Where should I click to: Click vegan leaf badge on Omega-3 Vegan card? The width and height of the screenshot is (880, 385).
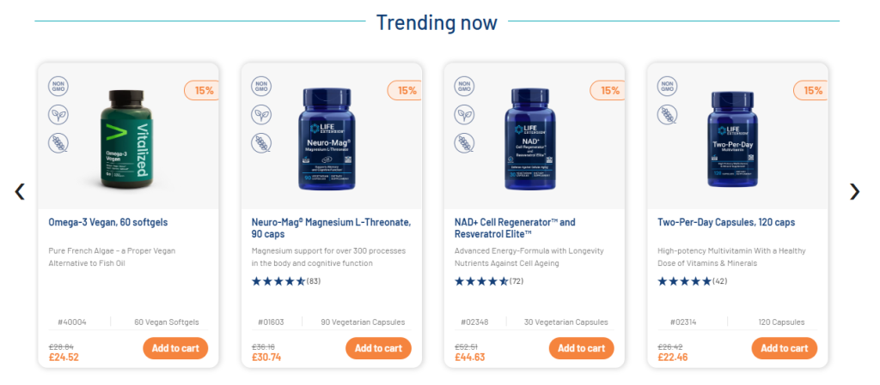58,115
